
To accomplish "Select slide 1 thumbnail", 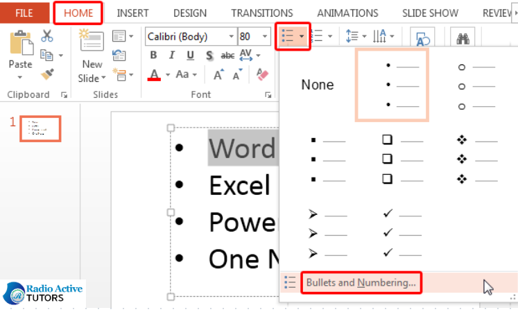I will [40, 128].
